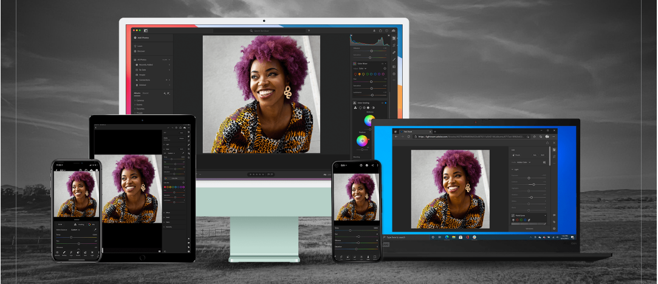Screen dimensions: 658x284
Task: Click the browser refresh icon on laptop
Action: point(407,137)
